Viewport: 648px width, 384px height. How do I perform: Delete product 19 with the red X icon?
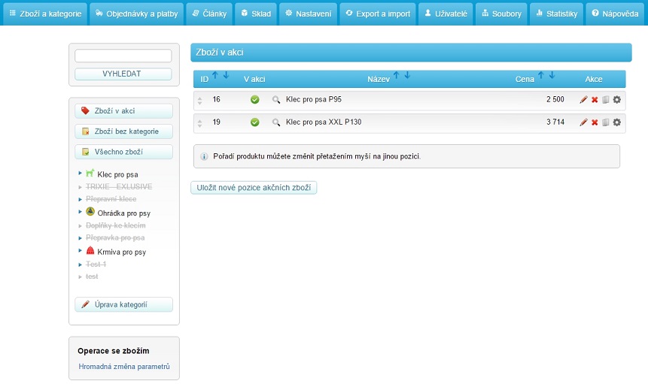click(x=595, y=122)
